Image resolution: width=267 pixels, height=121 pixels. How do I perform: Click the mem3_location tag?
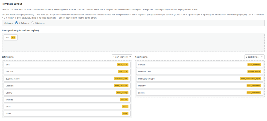tap(121, 86)
